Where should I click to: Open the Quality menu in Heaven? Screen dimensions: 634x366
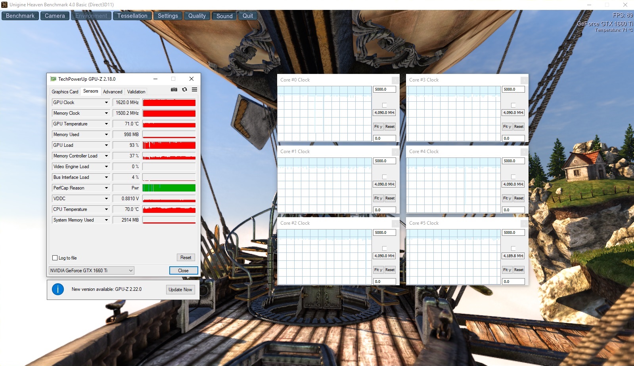tap(197, 16)
